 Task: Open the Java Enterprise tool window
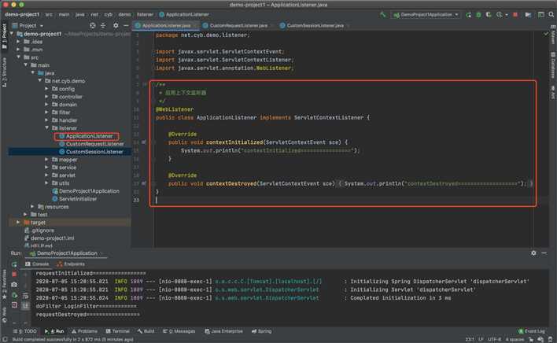point(223,331)
